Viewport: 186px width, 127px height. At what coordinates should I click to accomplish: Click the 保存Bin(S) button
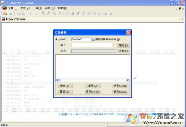click(93, 92)
